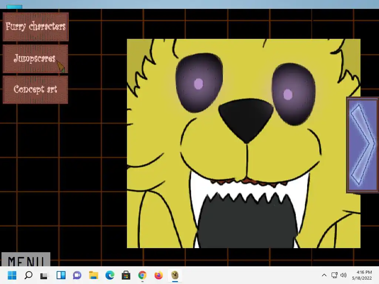The height and width of the screenshot is (284, 379).
Task: Switch to Google Chrome on taskbar
Action: [142, 275]
